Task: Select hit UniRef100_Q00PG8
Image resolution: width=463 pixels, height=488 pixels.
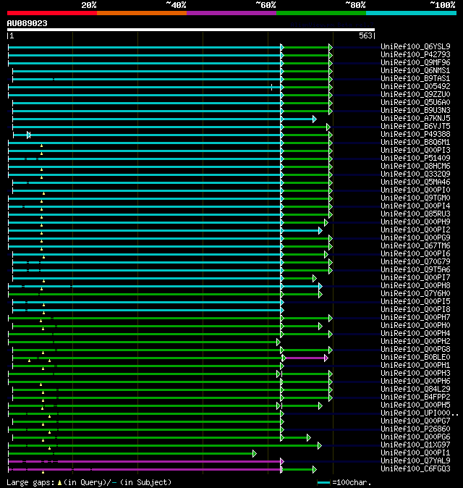Action: (x=415, y=350)
